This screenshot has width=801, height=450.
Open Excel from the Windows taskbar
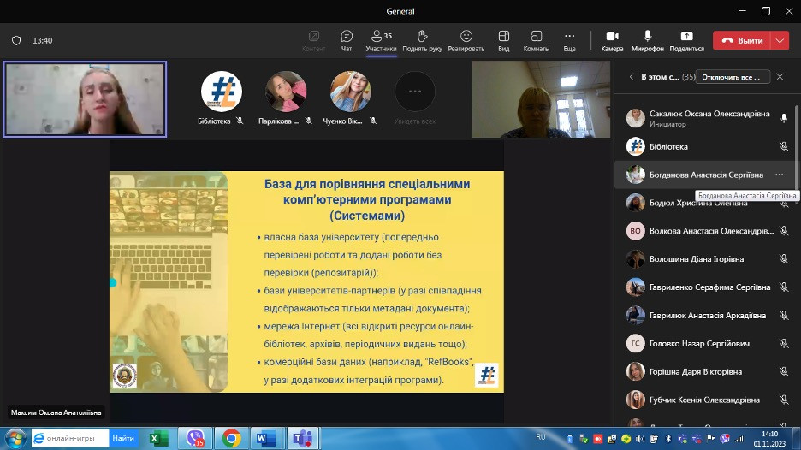click(x=158, y=438)
